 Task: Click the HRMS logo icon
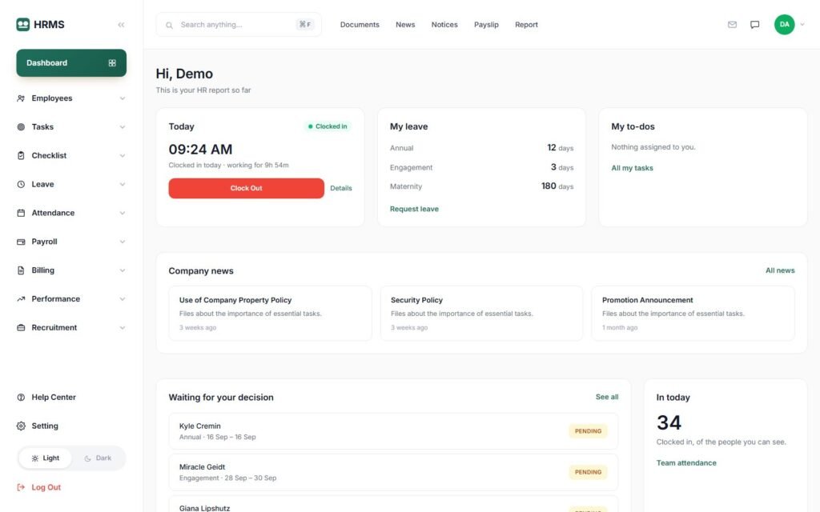(23, 25)
